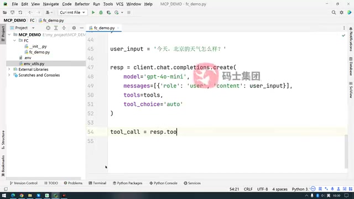The image size is (354, 199).
Task: Open Current File run configuration dropdown
Action: (72, 12)
